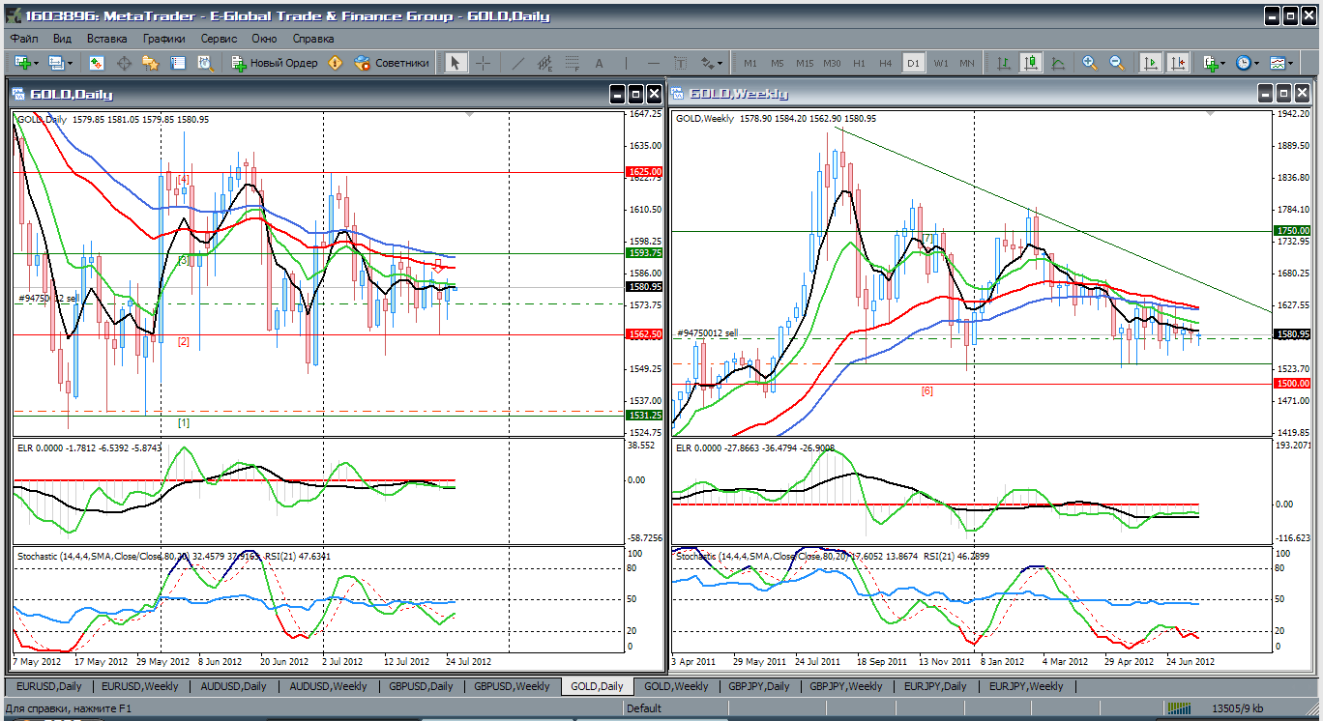Select the M1 timeframe button
This screenshot has height=721, width=1323.
click(x=750, y=63)
